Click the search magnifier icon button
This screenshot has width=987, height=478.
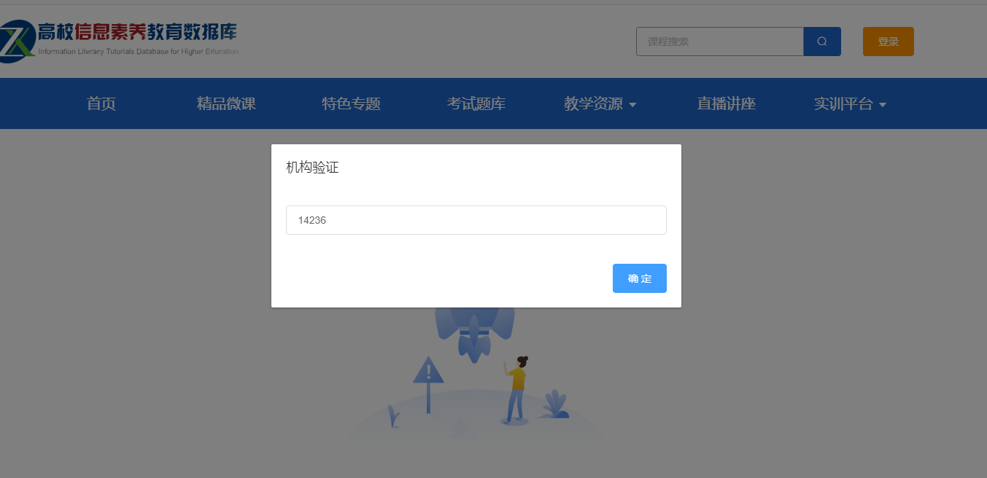[x=822, y=42]
